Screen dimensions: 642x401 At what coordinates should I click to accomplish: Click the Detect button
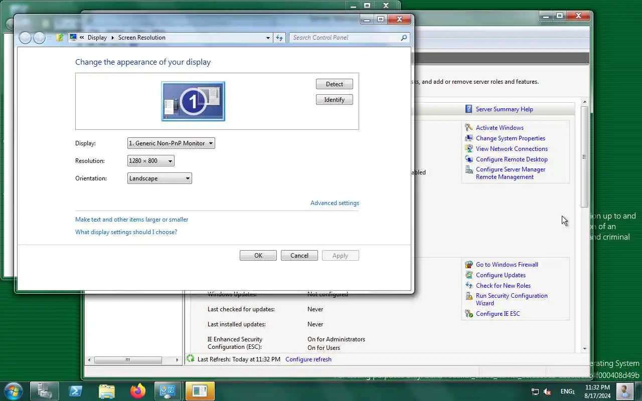(334, 84)
